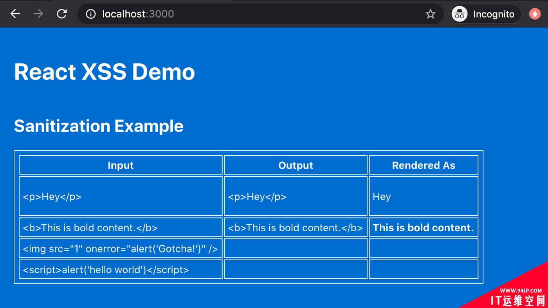
Task: Click the rendered bold This is bold content.
Action: (x=423, y=227)
